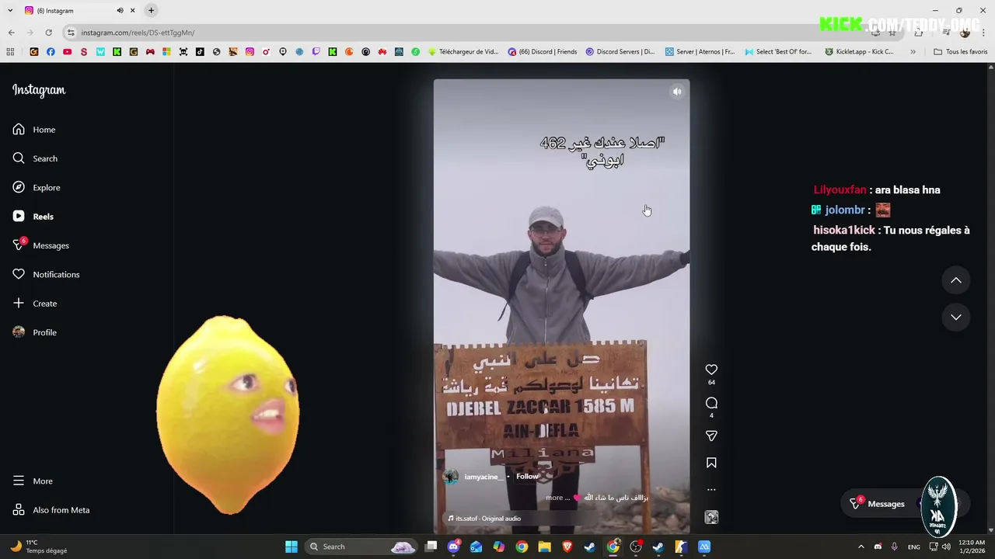
Task: Open Server | Aternos bookmark
Action: point(700,52)
